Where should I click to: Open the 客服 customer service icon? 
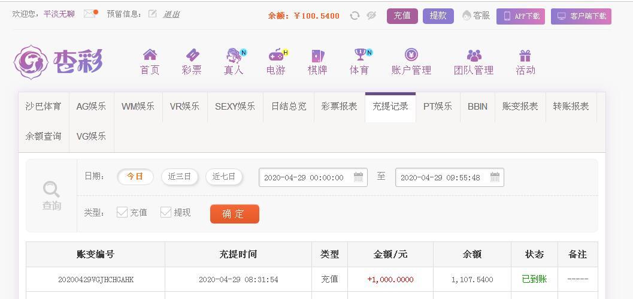(x=467, y=16)
